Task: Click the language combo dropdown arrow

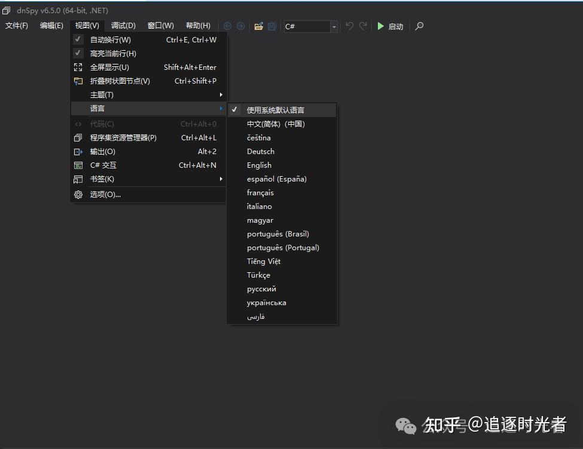Action: (334, 26)
